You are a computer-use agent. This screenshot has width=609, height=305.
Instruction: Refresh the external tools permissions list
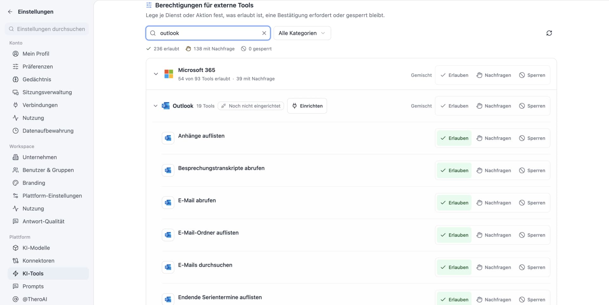549,33
